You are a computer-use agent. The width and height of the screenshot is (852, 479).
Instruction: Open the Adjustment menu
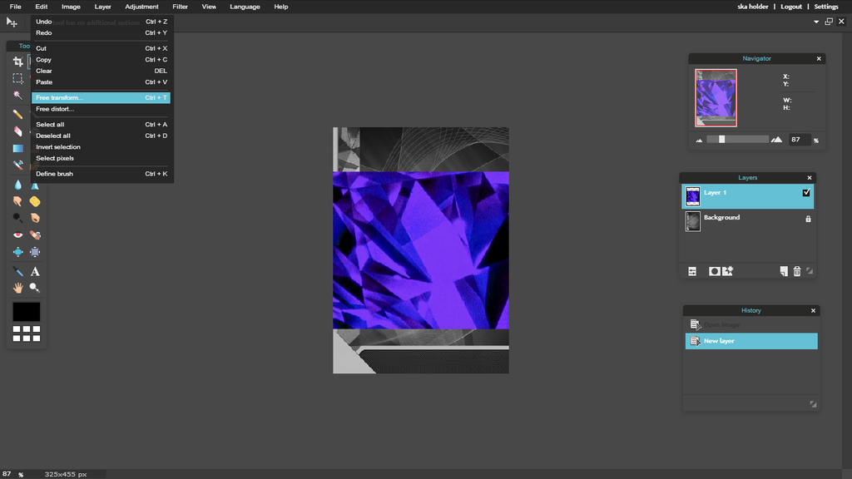tap(141, 7)
